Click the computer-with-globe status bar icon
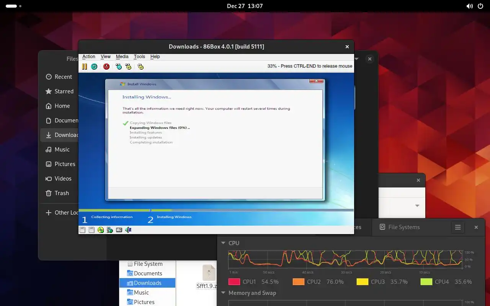Viewport: 490px width, 306px height. point(110,230)
